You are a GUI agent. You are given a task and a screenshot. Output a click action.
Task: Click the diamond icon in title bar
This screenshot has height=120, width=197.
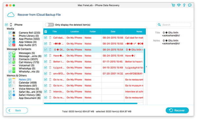point(179,5)
